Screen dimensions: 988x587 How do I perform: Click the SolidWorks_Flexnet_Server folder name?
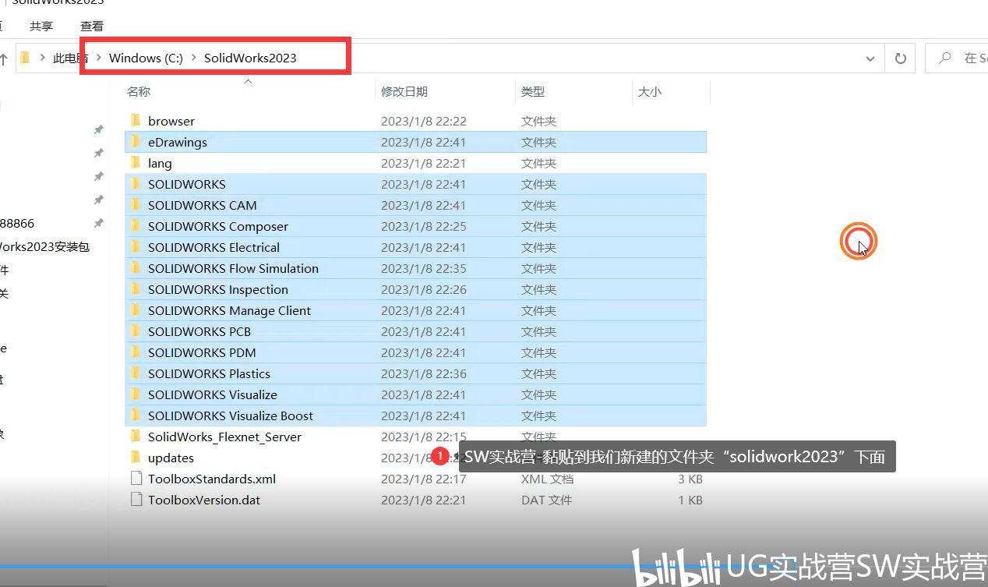[225, 437]
